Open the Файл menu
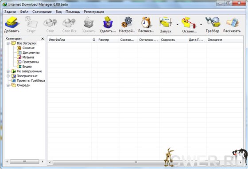The height and width of the screenshot is (169, 248). click(x=24, y=12)
